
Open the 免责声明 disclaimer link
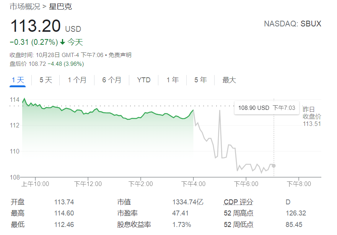[120, 55]
